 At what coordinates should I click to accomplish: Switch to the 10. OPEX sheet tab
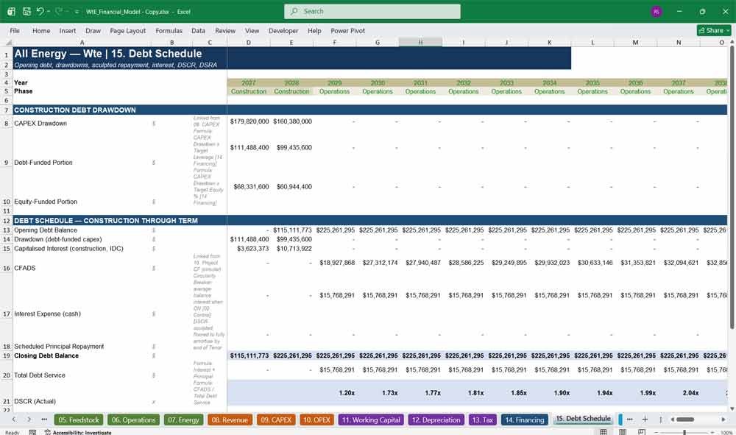point(316,420)
